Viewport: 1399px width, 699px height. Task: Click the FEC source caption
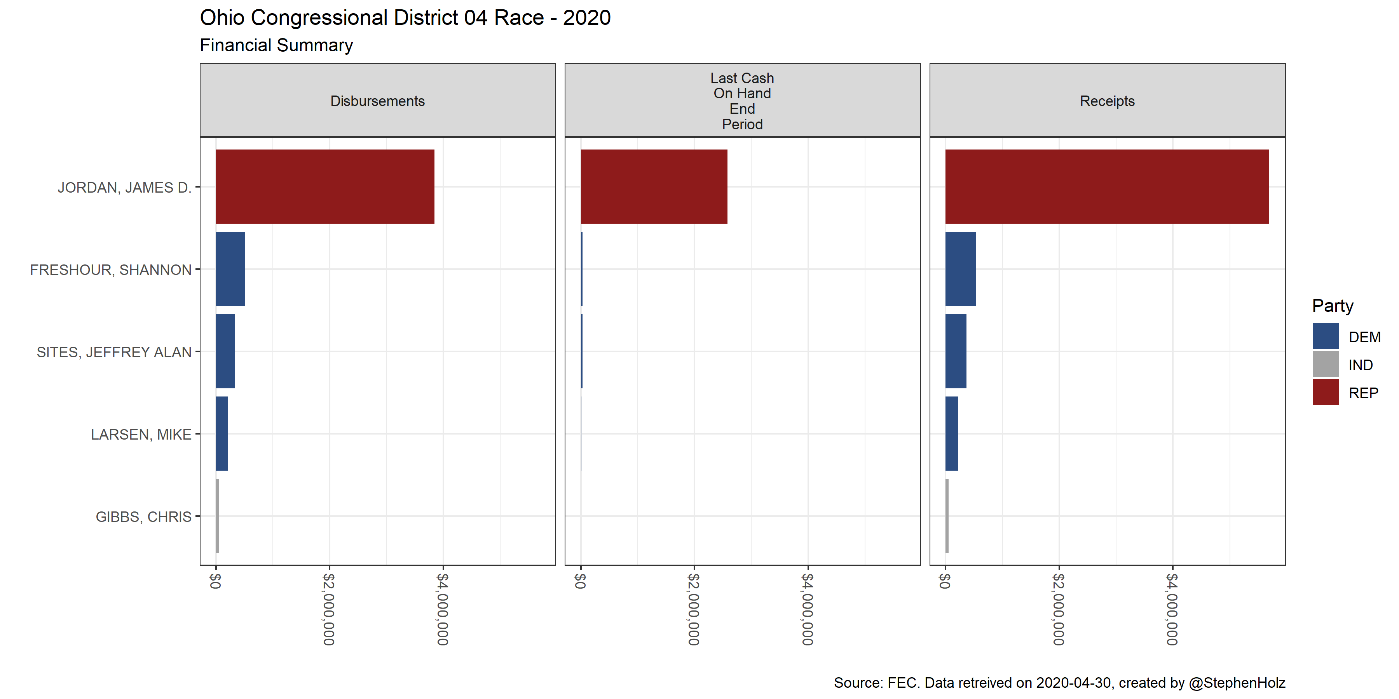point(1059,682)
